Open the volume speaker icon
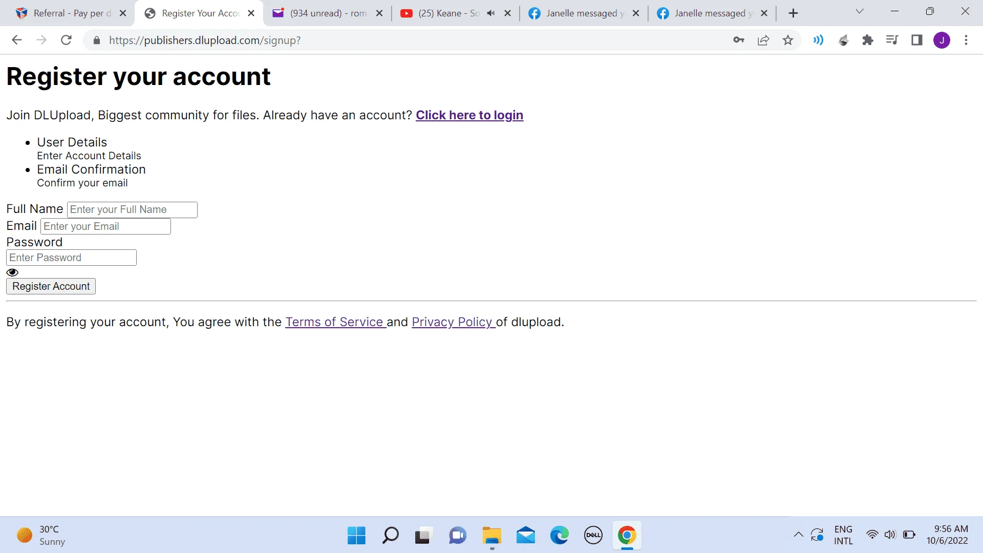This screenshot has height=553, width=983. [890, 535]
